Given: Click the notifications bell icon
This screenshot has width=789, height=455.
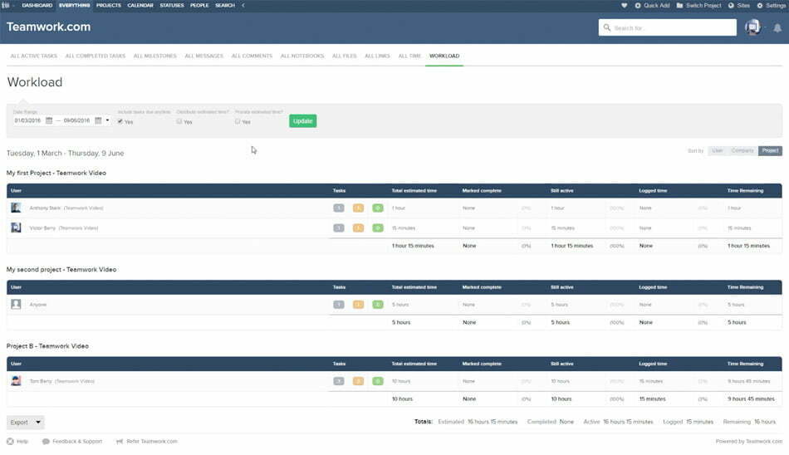Looking at the screenshot, I should click(x=777, y=27).
